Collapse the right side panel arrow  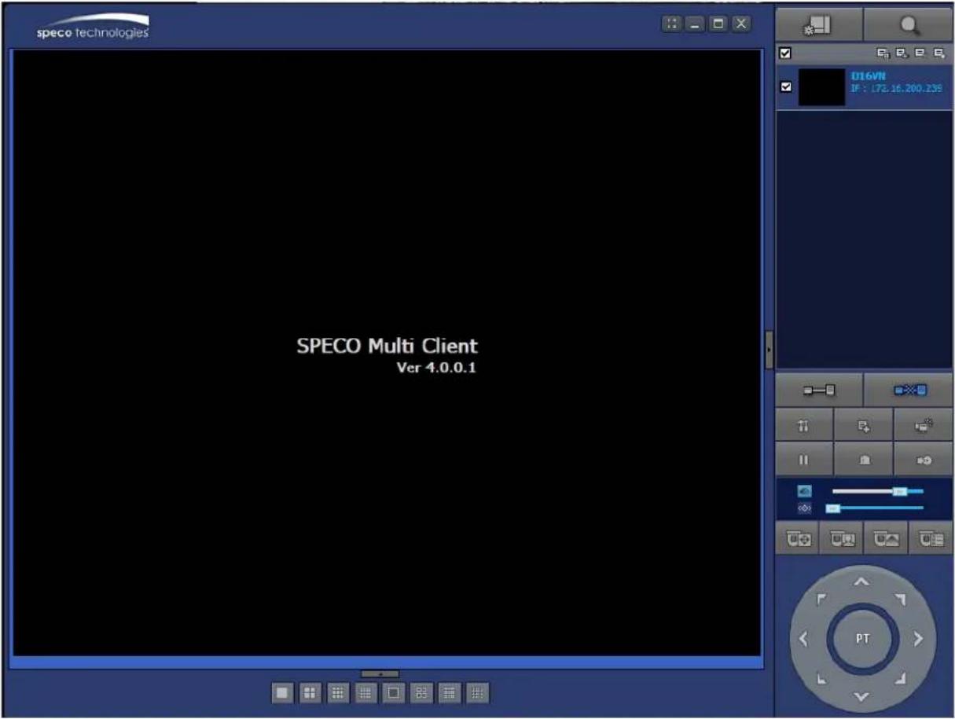tap(770, 349)
